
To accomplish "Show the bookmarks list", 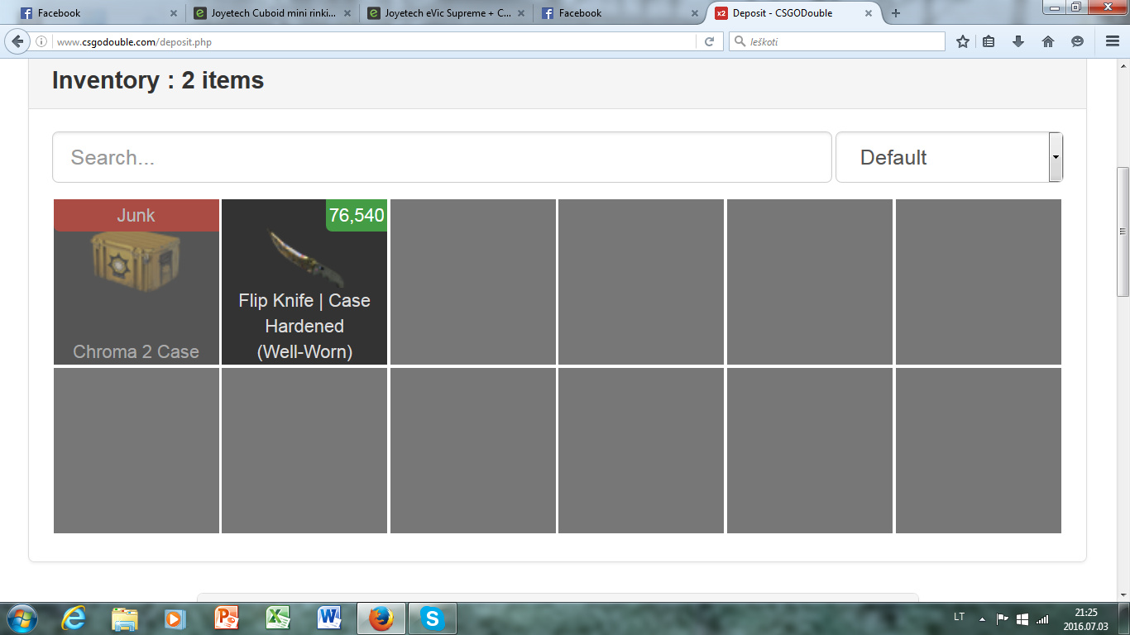I will (989, 41).
